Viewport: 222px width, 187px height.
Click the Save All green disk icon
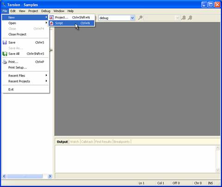point(5,54)
